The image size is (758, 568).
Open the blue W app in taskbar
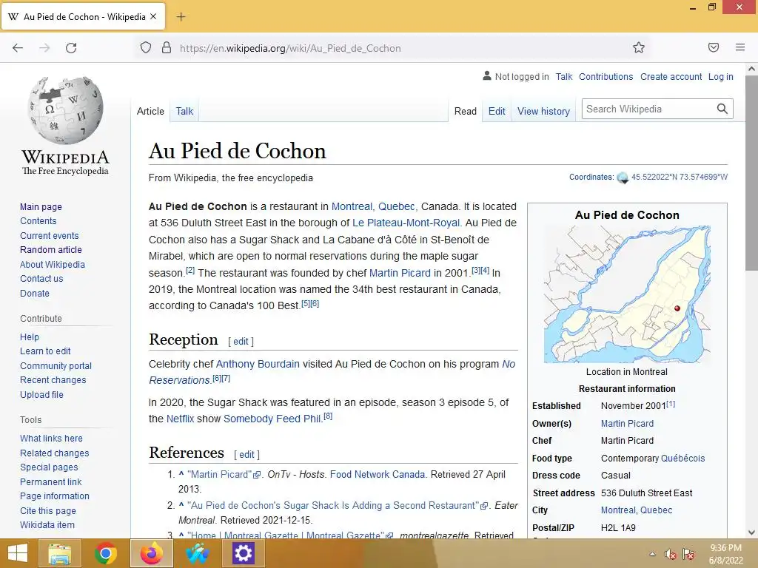pos(197,553)
